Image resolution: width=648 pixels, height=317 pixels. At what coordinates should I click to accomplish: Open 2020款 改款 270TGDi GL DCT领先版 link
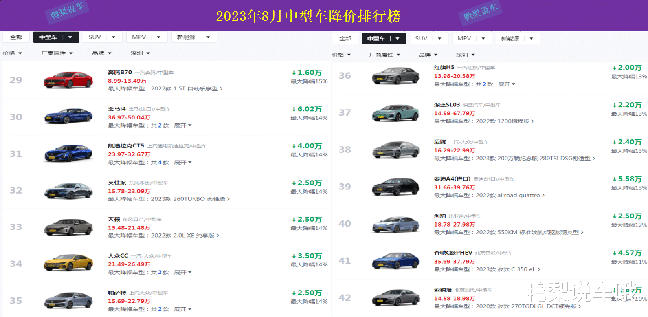[528, 306]
